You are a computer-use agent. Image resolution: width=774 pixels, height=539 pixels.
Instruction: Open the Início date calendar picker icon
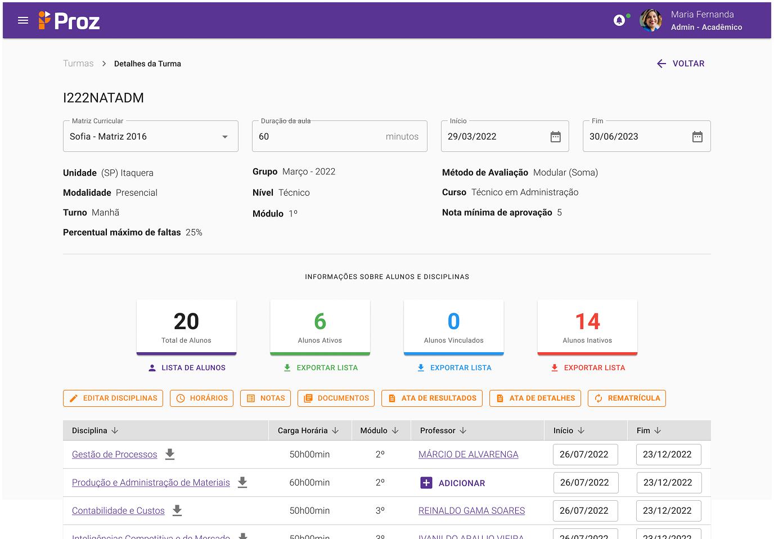pyautogui.click(x=555, y=137)
